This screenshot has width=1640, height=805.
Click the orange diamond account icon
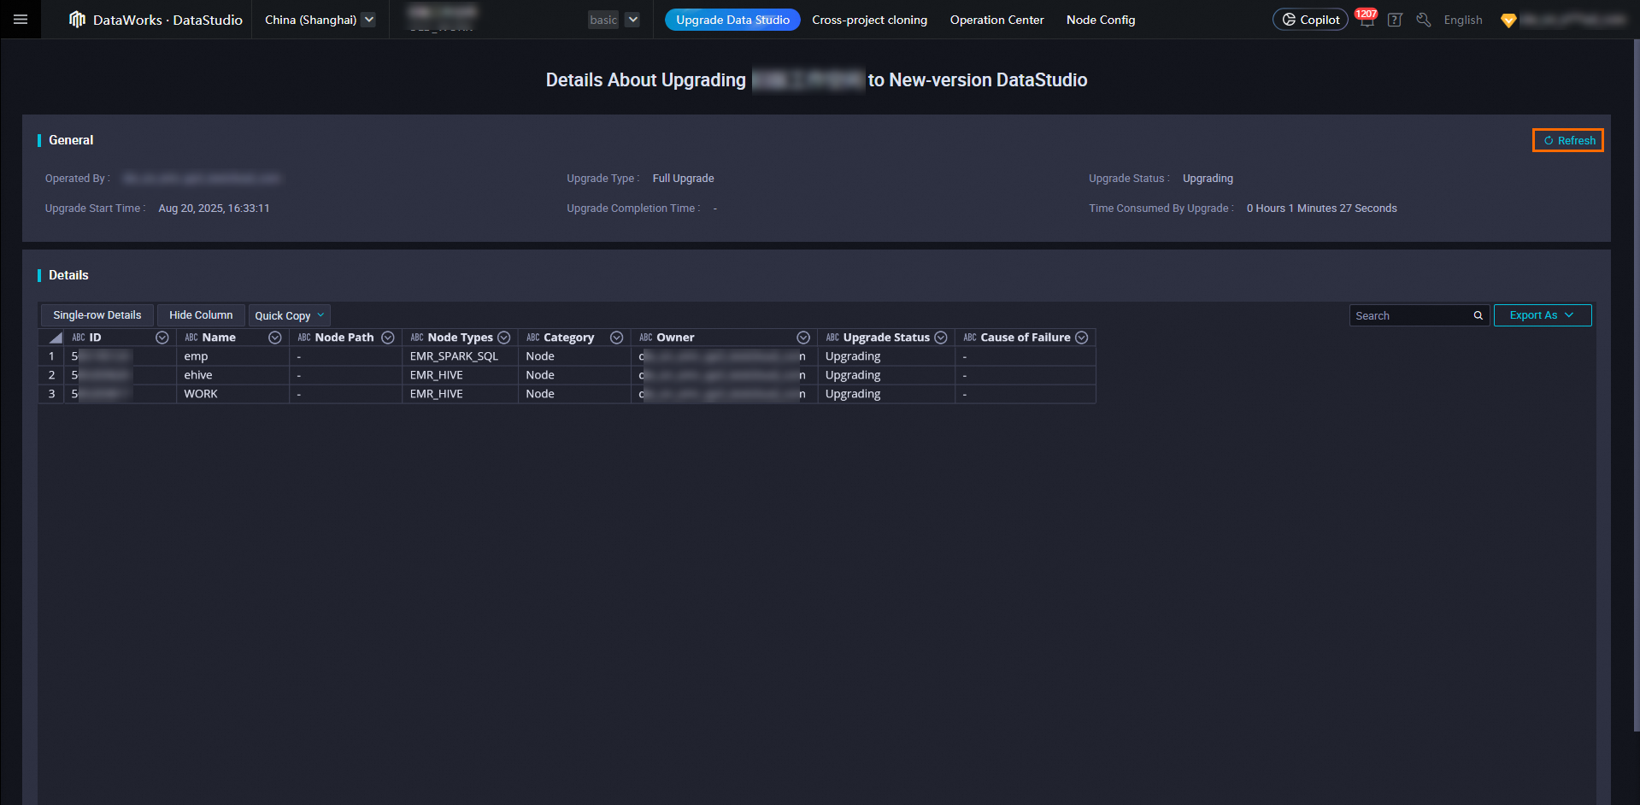click(x=1508, y=20)
